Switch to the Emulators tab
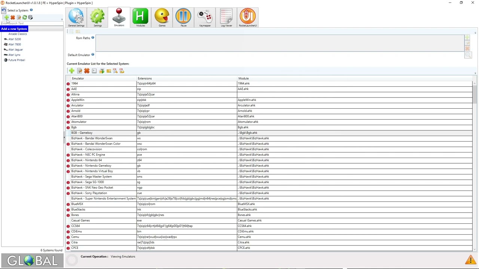Viewport: 479px width, 269px height. click(x=119, y=18)
